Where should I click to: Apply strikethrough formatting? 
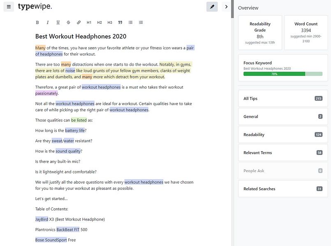(68, 23)
